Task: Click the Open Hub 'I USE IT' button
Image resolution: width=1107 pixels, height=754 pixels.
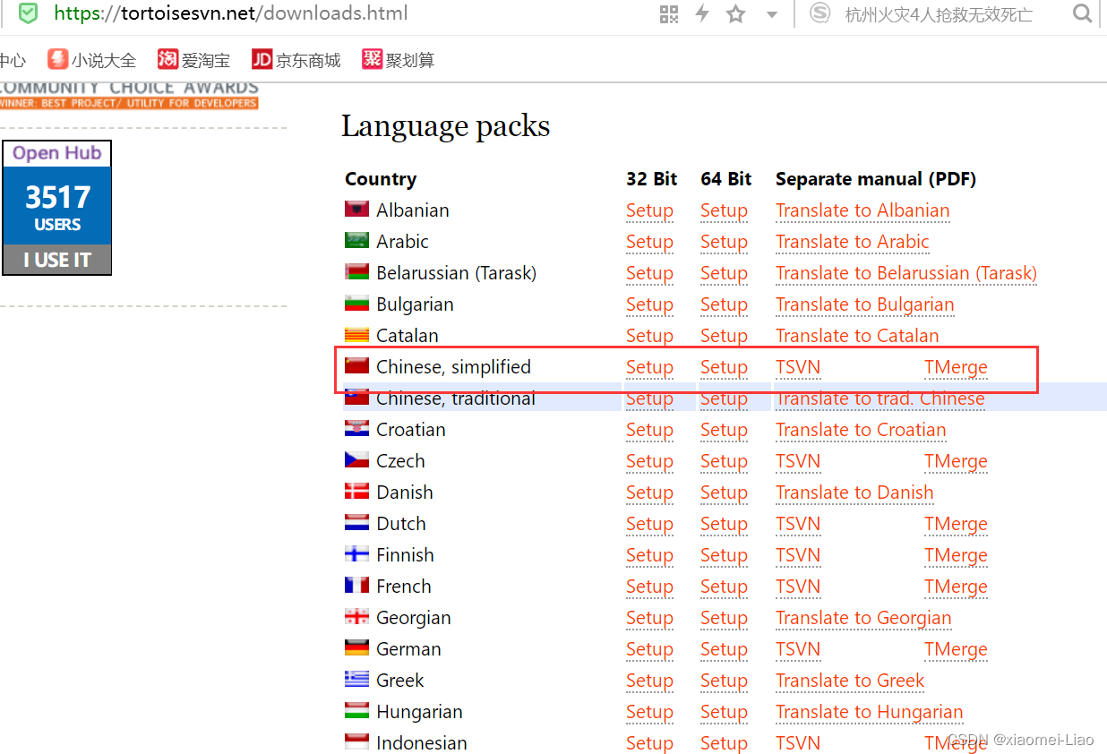Action: click(57, 260)
